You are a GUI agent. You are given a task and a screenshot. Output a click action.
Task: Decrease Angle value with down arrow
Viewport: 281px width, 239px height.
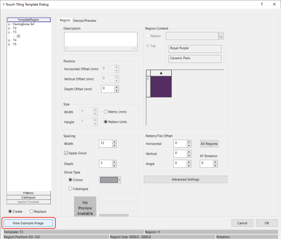pos(189,166)
